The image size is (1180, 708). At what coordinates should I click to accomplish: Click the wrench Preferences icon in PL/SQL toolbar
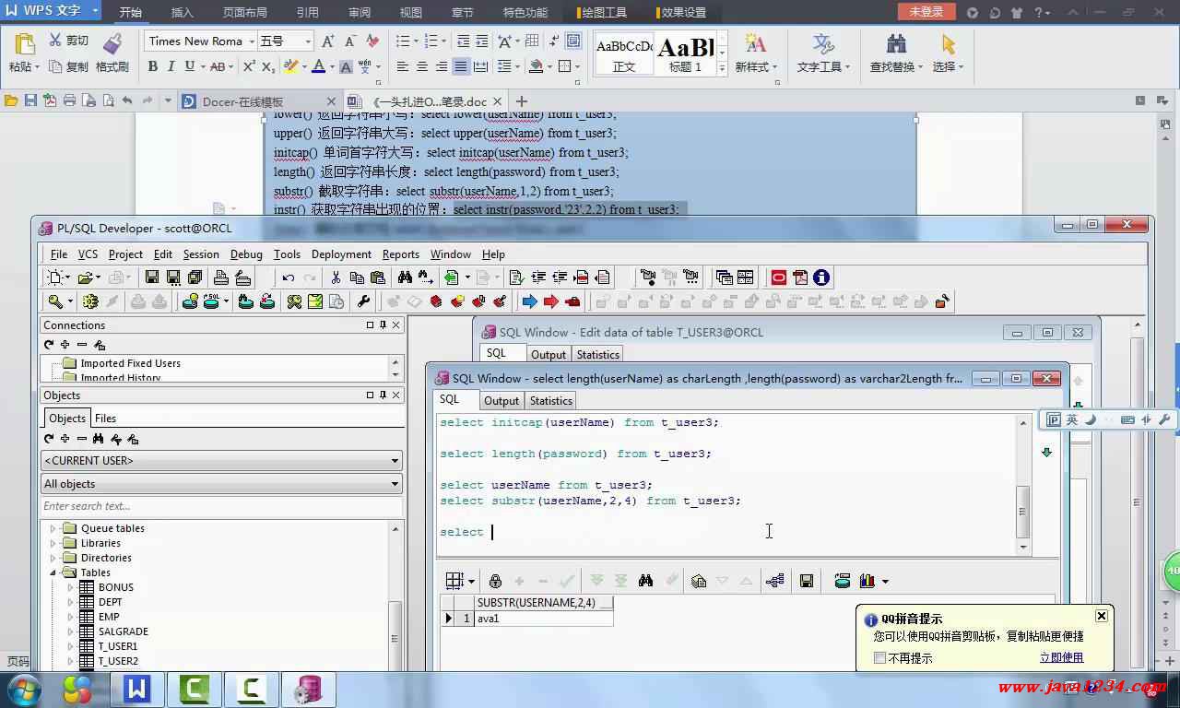pos(363,301)
